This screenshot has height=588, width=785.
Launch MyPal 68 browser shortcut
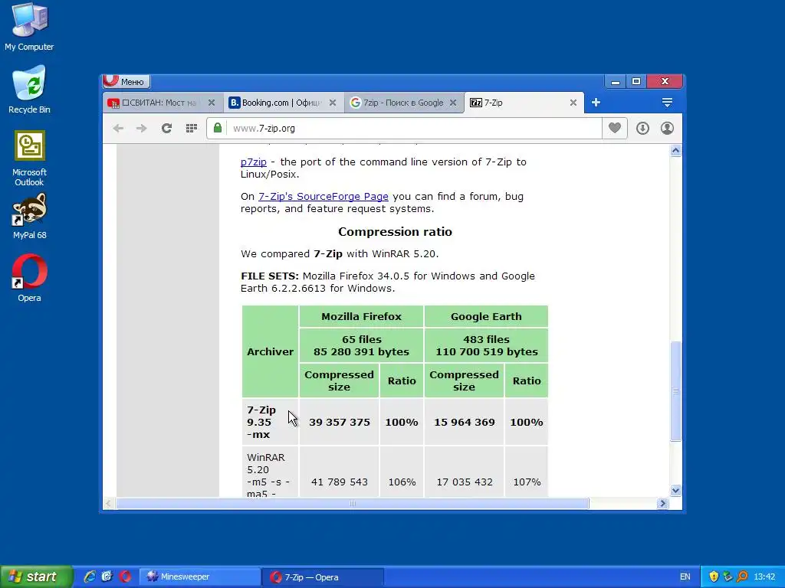[x=29, y=216]
